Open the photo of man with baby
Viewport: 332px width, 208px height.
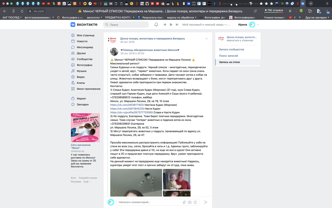point(177,179)
